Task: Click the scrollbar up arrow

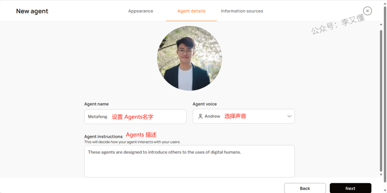Action: (381, 25)
